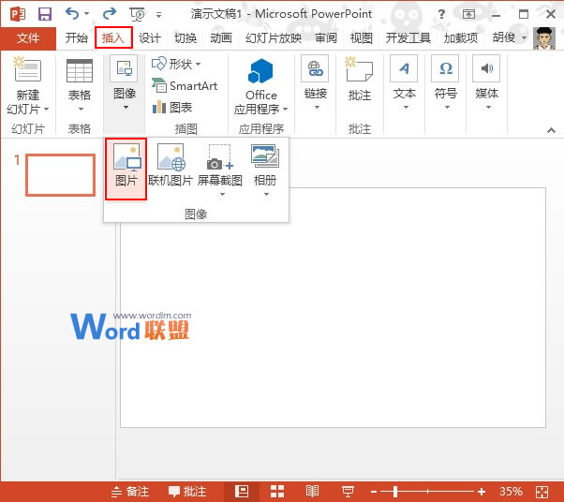This screenshot has height=502, width=564.
Task: Collapse the ribbon with the caret
Action: click(x=551, y=130)
